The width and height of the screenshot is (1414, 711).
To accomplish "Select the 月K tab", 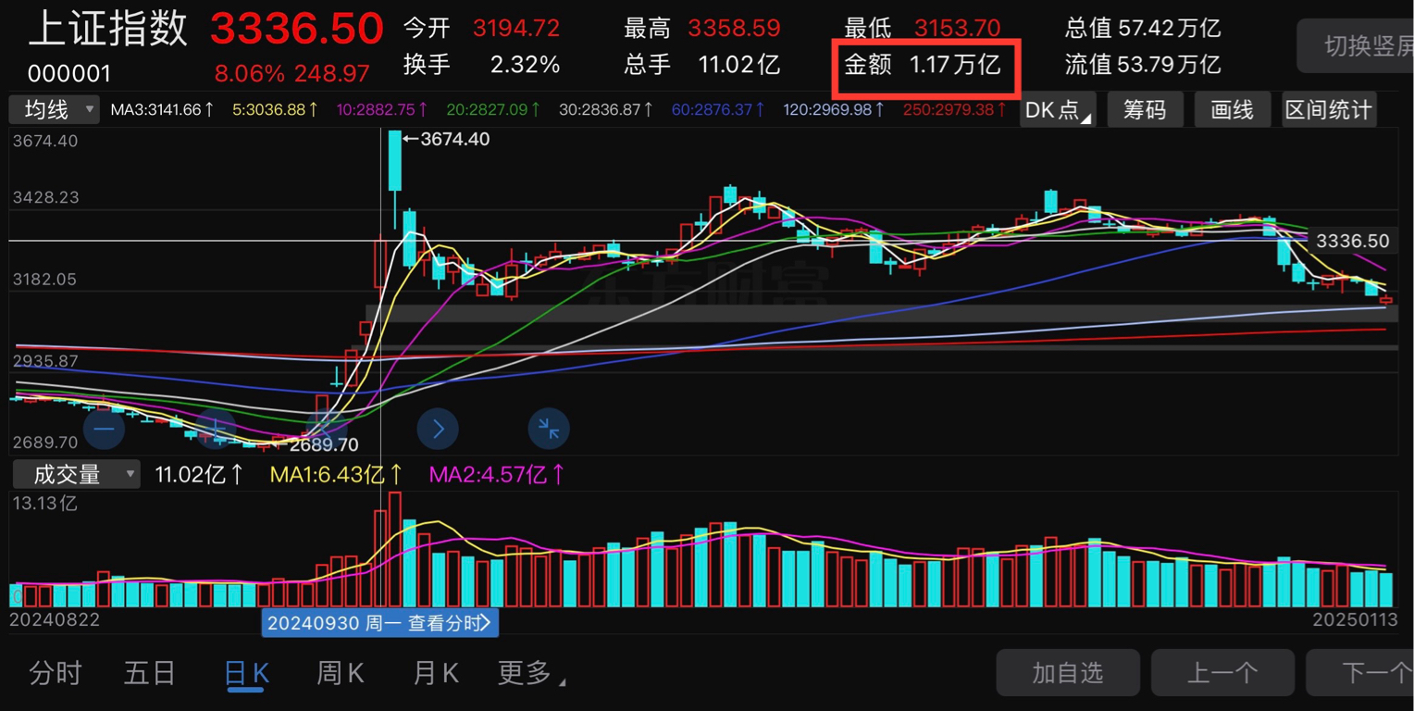I will [436, 673].
